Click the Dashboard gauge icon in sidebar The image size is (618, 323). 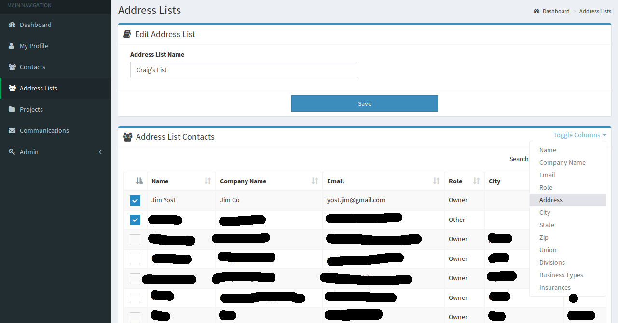pyautogui.click(x=12, y=25)
